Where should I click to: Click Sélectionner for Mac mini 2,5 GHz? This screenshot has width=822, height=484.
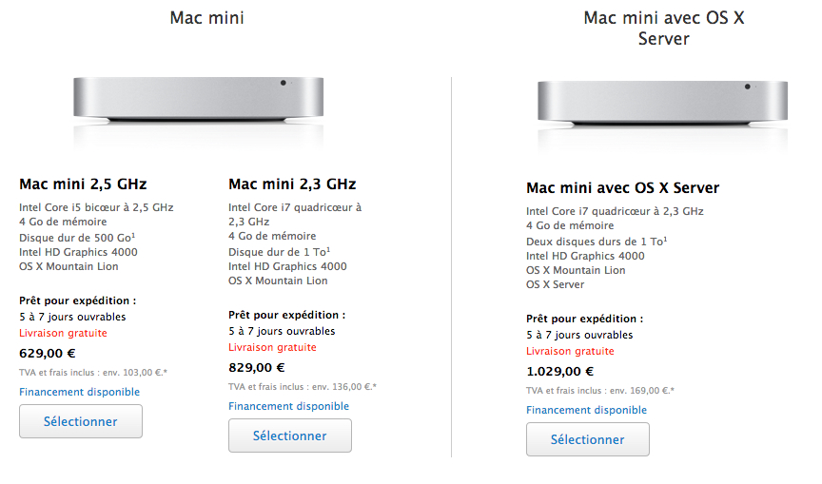point(81,421)
